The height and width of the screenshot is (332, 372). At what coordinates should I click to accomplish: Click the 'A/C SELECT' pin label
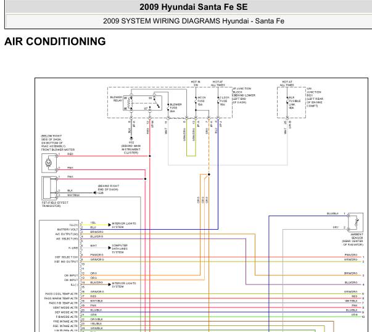pyautogui.click(x=67, y=239)
